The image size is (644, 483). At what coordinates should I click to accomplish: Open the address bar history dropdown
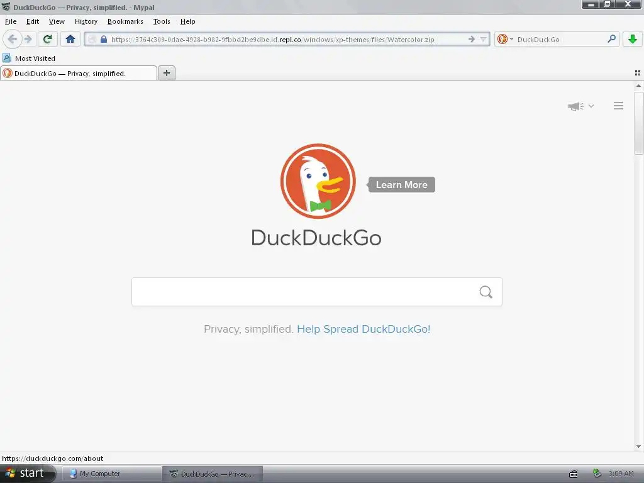click(x=484, y=40)
